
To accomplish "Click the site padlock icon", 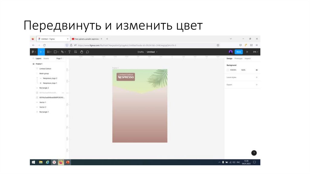I will (x=71, y=45).
